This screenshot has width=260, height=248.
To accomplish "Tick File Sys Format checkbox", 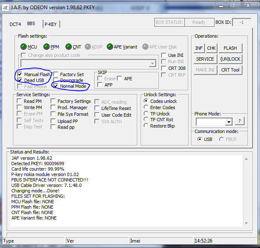I will pos(53,114).
